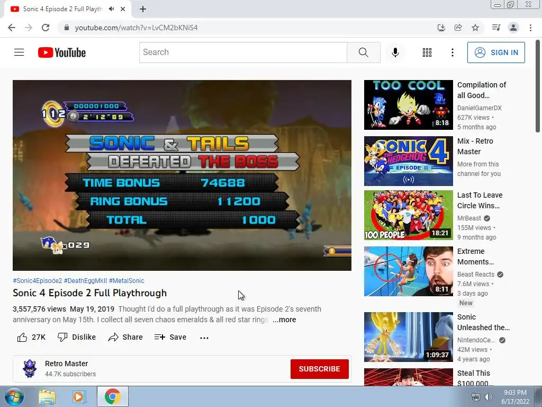Open Extreme Moments video thumbnail
The width and height of the screenshot is (542, 407).
click(x=408, y=271)
